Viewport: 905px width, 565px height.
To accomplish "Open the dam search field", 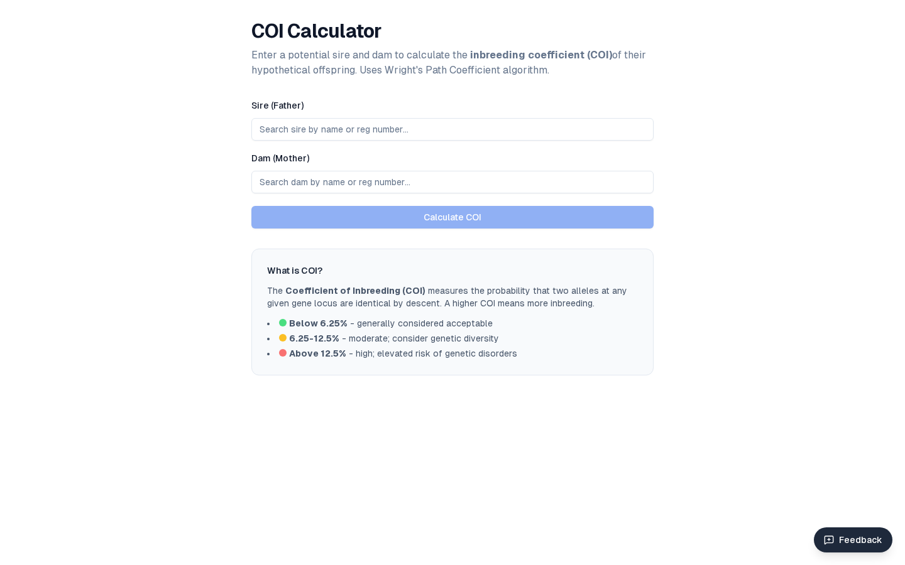I will click(x=452, y=182).
